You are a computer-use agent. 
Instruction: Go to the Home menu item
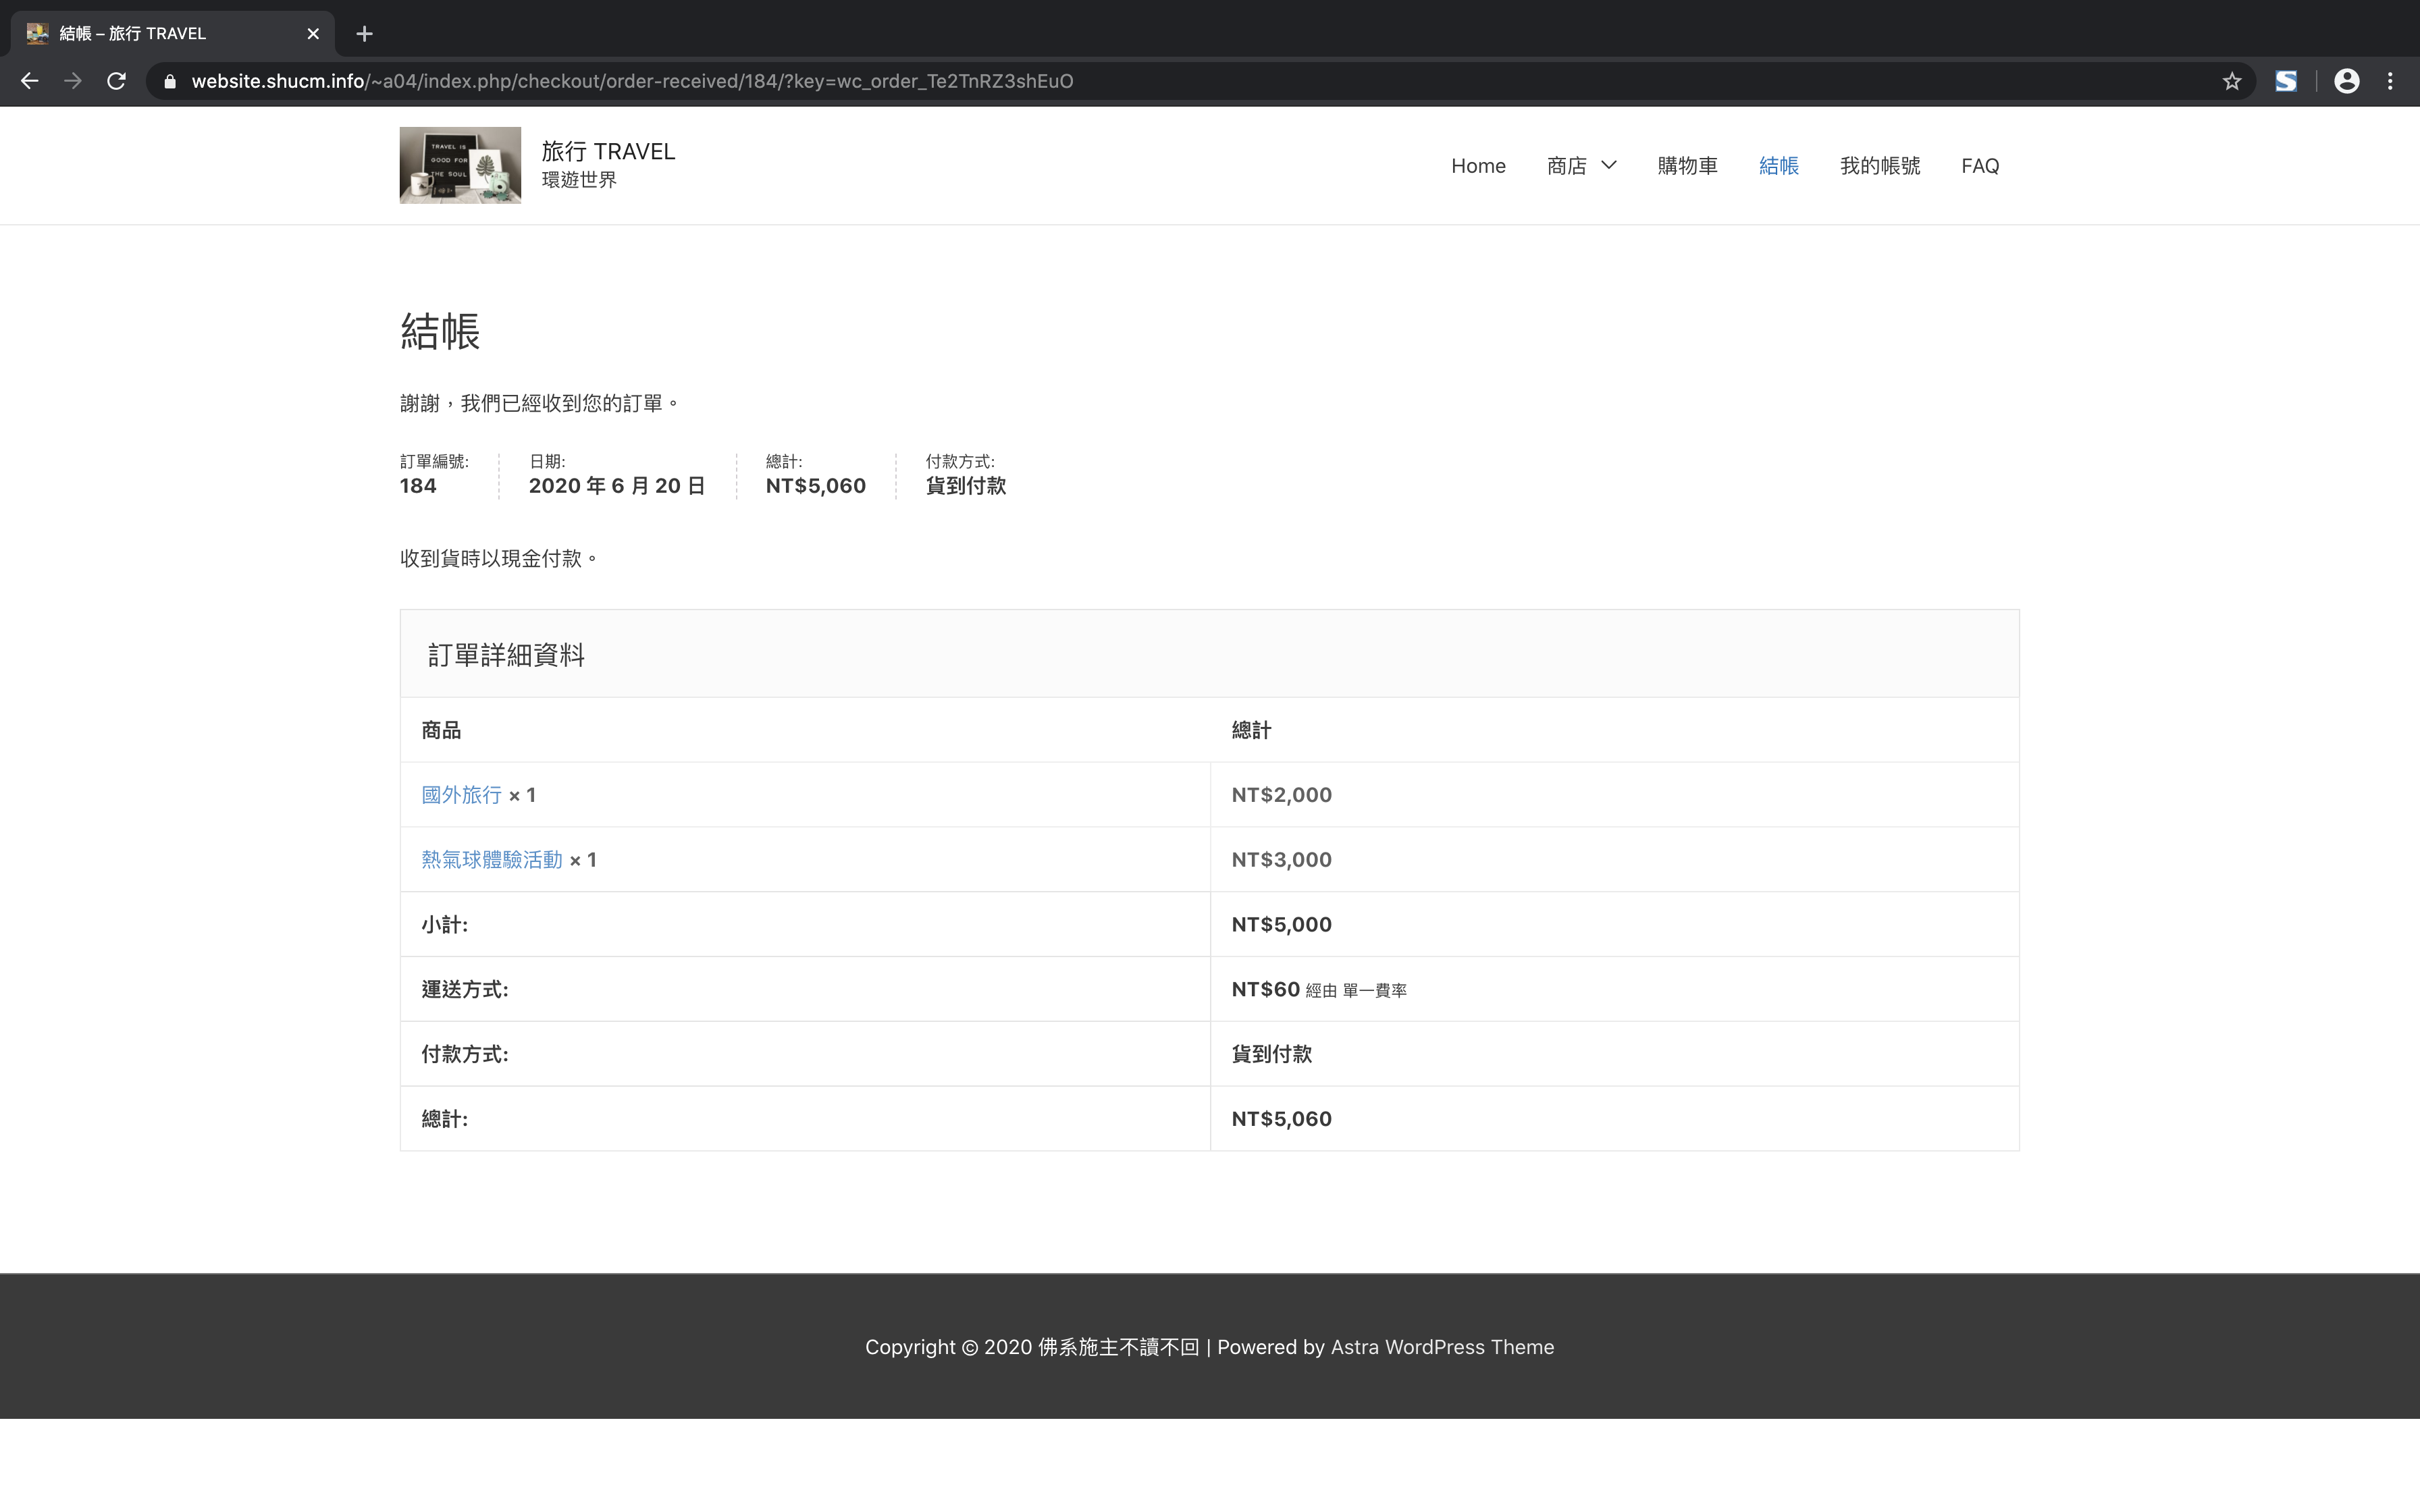point(1478,166)
